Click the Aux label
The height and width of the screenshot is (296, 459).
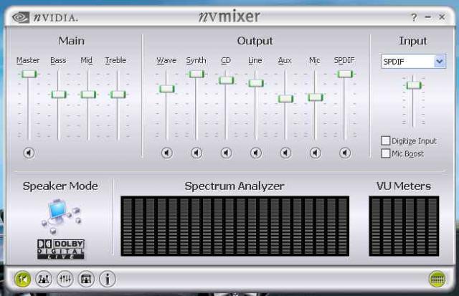pos(285,60)
